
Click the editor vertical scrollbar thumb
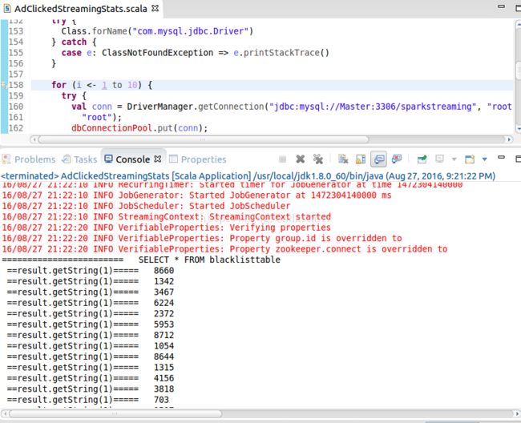coord(518,70)
